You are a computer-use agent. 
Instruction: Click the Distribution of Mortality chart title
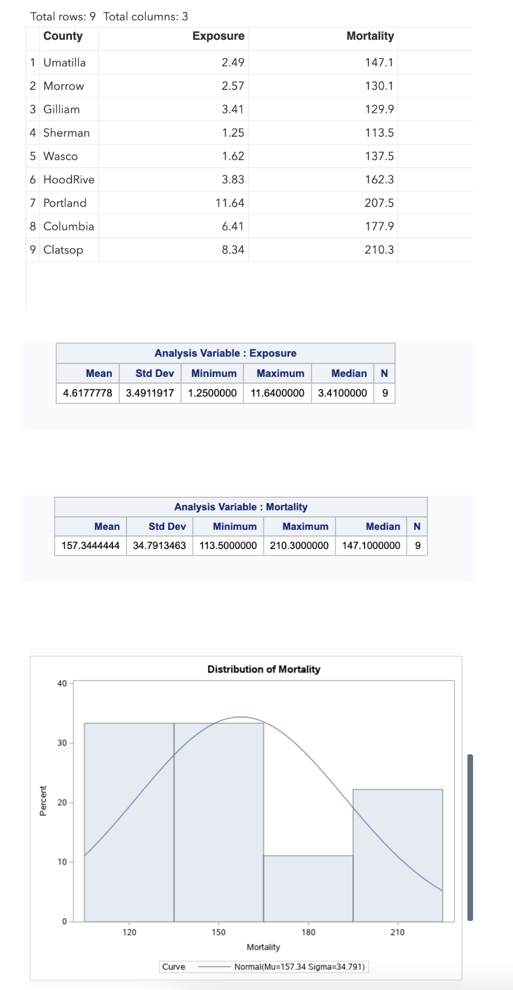click(x=264, y=669)
